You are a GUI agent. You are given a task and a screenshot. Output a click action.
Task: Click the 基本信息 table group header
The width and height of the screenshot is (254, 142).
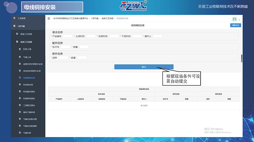point(101,94)
